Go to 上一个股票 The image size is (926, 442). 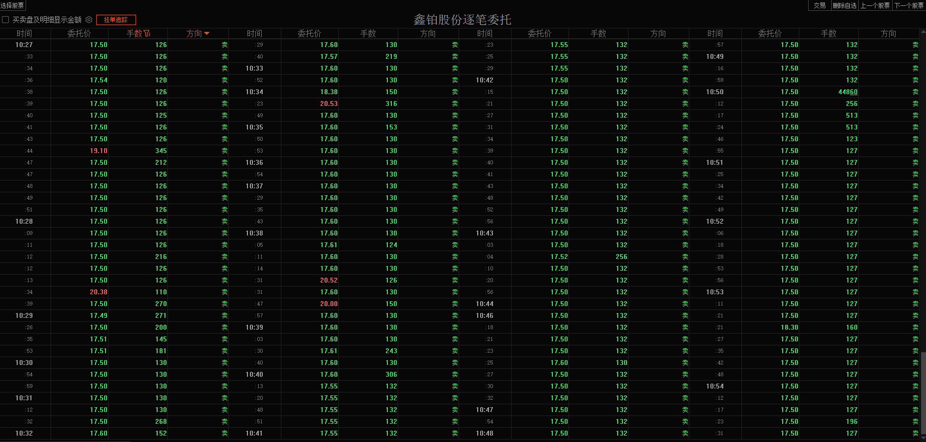point(875,5)
